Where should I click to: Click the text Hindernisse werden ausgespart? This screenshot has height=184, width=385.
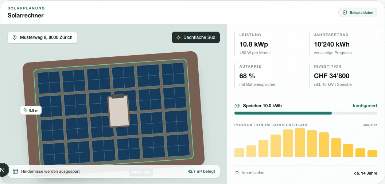pos(50,171)
